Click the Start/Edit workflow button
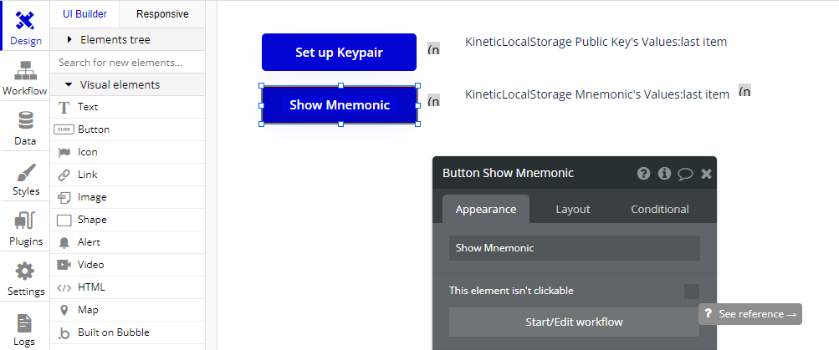This screenshot has height=350, width=839. tap(574, 322)
